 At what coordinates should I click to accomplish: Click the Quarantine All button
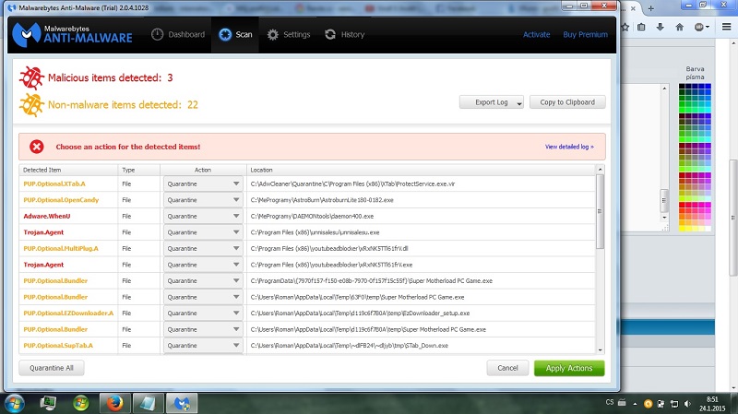[x=52, y=368]
